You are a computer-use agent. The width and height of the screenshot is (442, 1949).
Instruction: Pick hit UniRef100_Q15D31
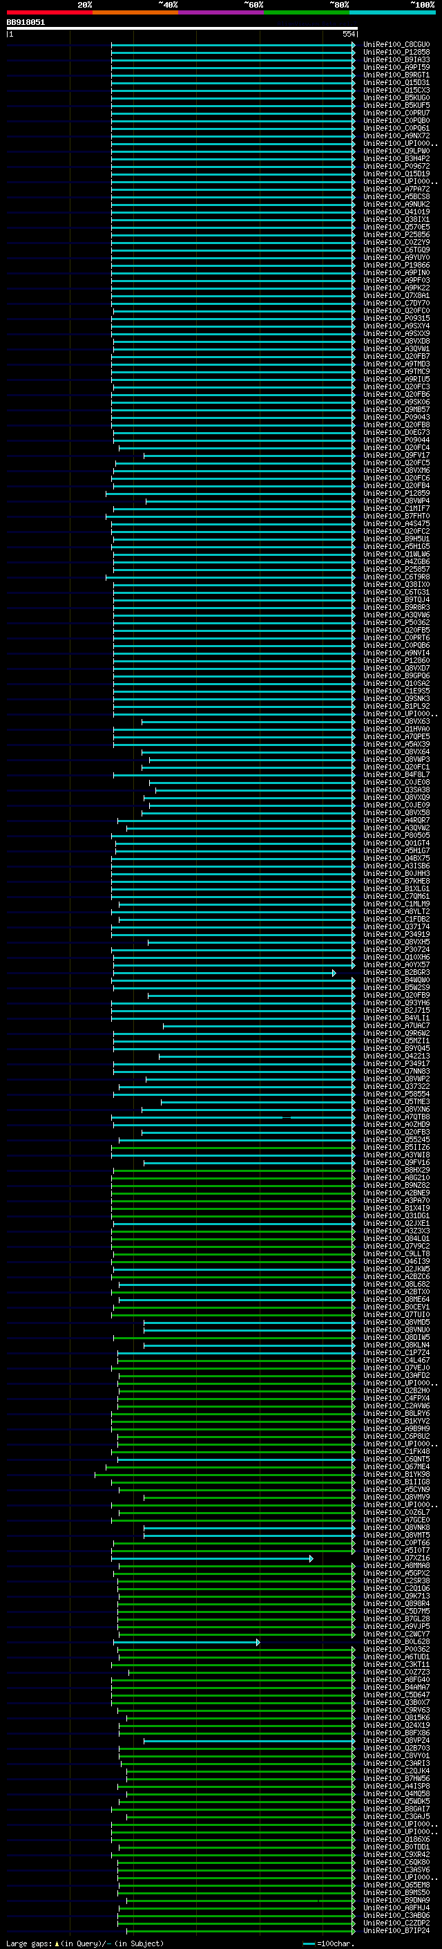coord(396,82)
